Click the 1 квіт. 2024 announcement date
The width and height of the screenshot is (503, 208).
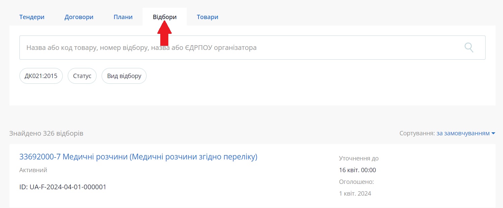355,194
